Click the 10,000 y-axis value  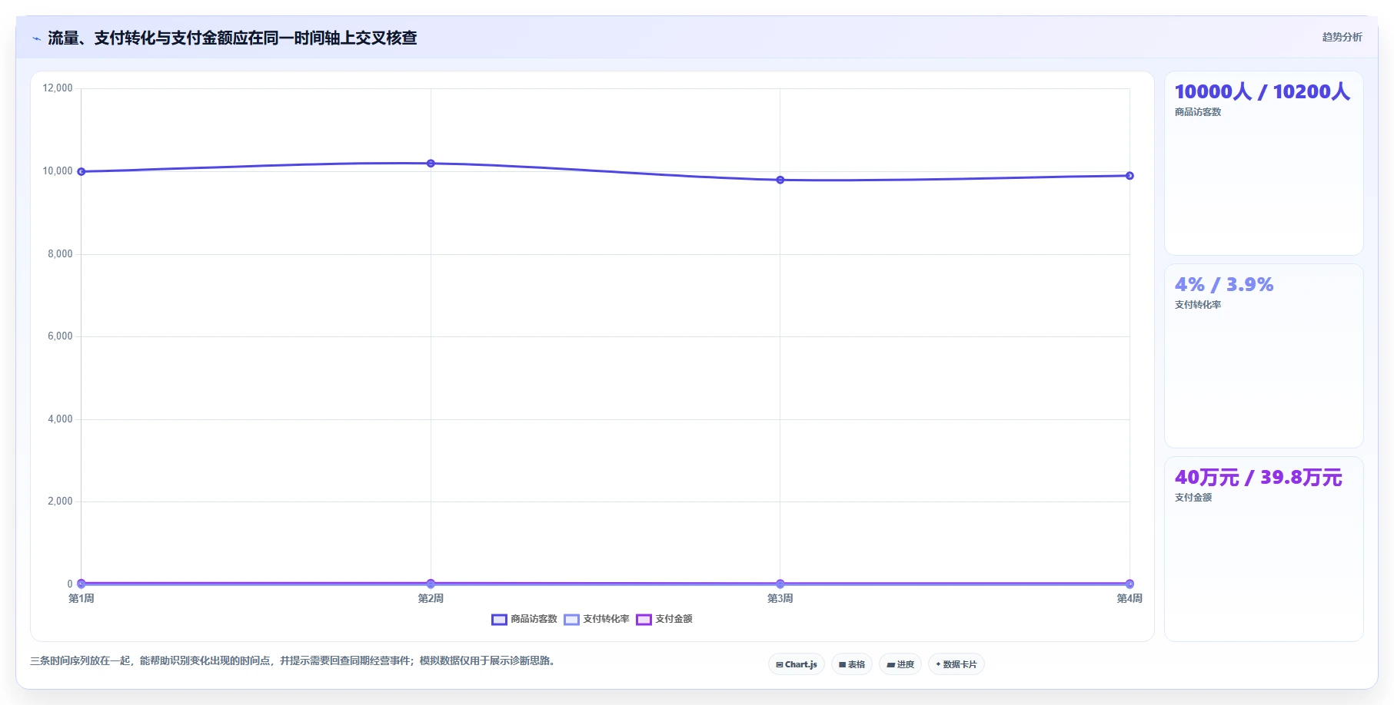click(58, 171)
